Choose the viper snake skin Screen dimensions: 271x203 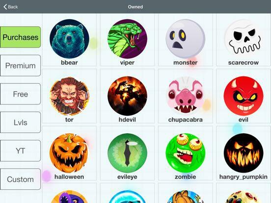click(127, 39)
